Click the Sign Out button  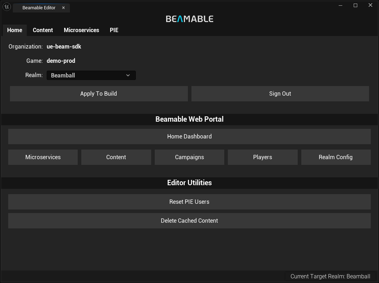pos(280,94)
